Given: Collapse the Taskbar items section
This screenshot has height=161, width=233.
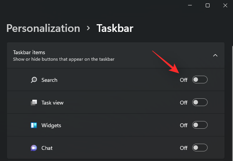Looking at the screenshot, I should 215,55.
